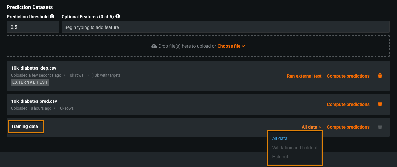Click the Training data label
This screenshot has height=167, width=397.
coord(25,126)
